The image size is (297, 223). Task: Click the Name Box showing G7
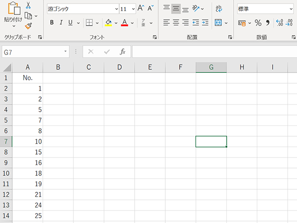tap(36, 52)
